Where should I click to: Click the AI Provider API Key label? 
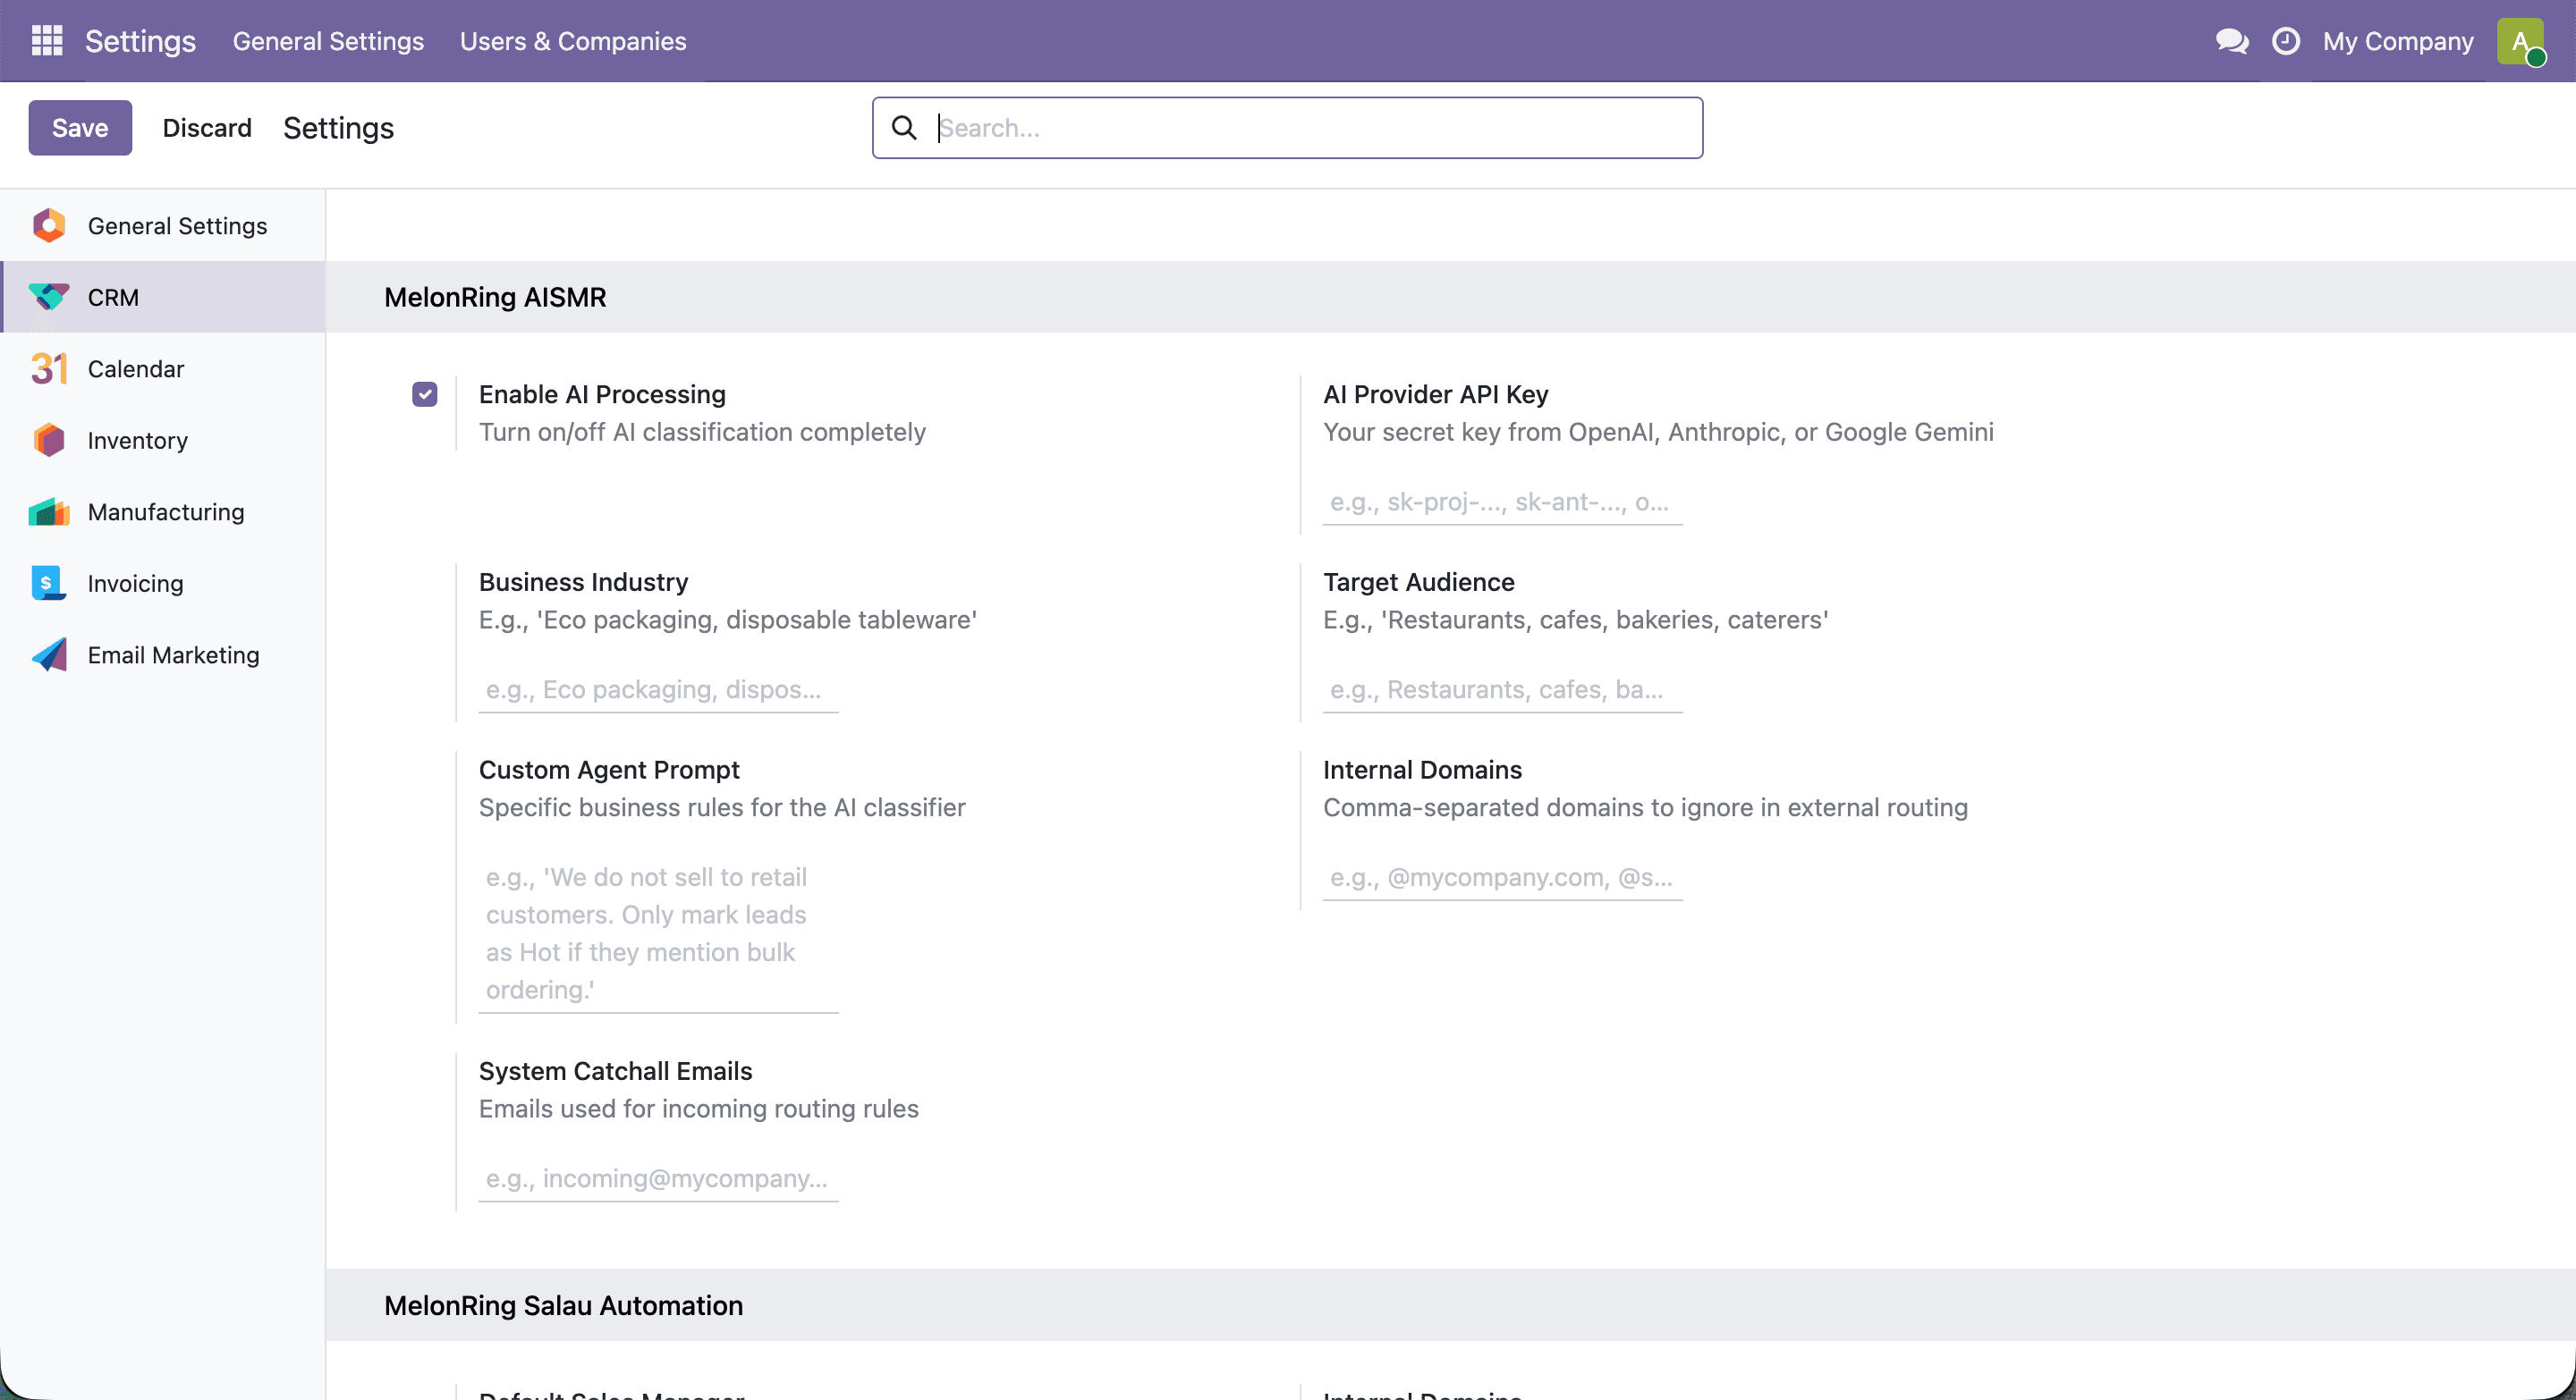tap(1435, 395)
